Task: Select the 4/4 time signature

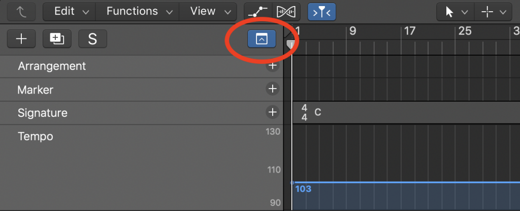Action: coord(305,112)
